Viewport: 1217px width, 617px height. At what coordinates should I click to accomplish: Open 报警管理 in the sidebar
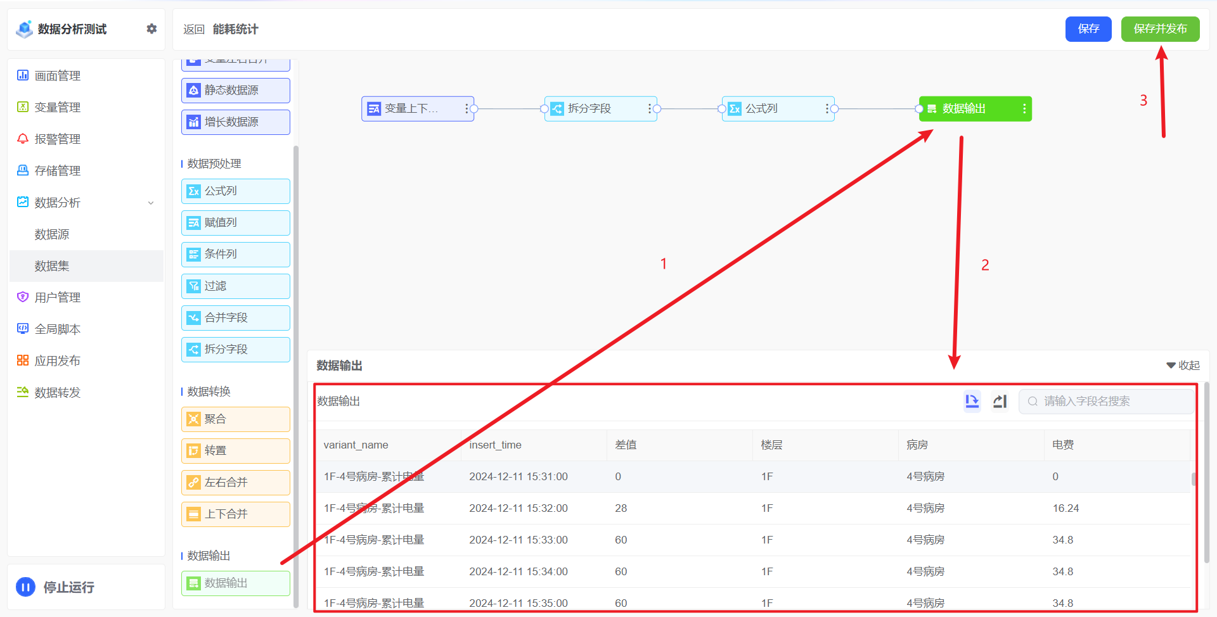point(57,139)
